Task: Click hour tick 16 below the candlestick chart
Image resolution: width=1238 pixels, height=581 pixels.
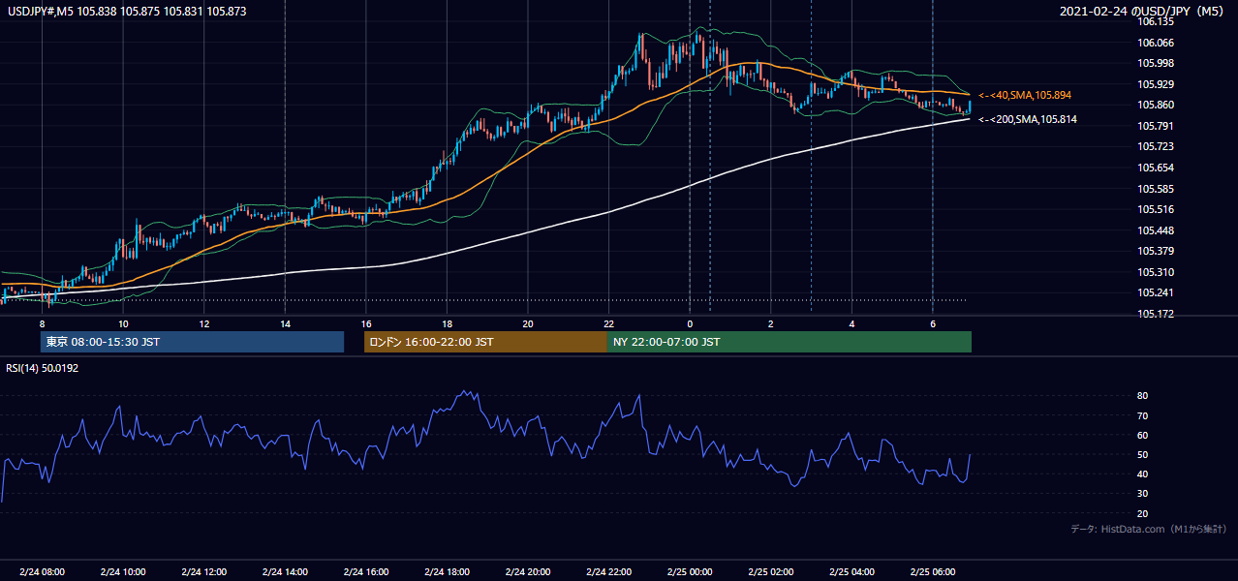Action: point(365,323)
